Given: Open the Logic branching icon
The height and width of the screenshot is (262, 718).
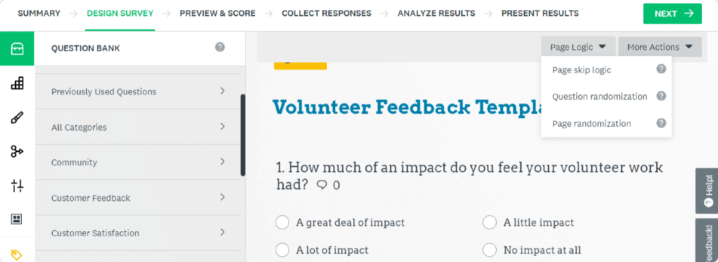Looking at the screenshot, I should point(17,152).
